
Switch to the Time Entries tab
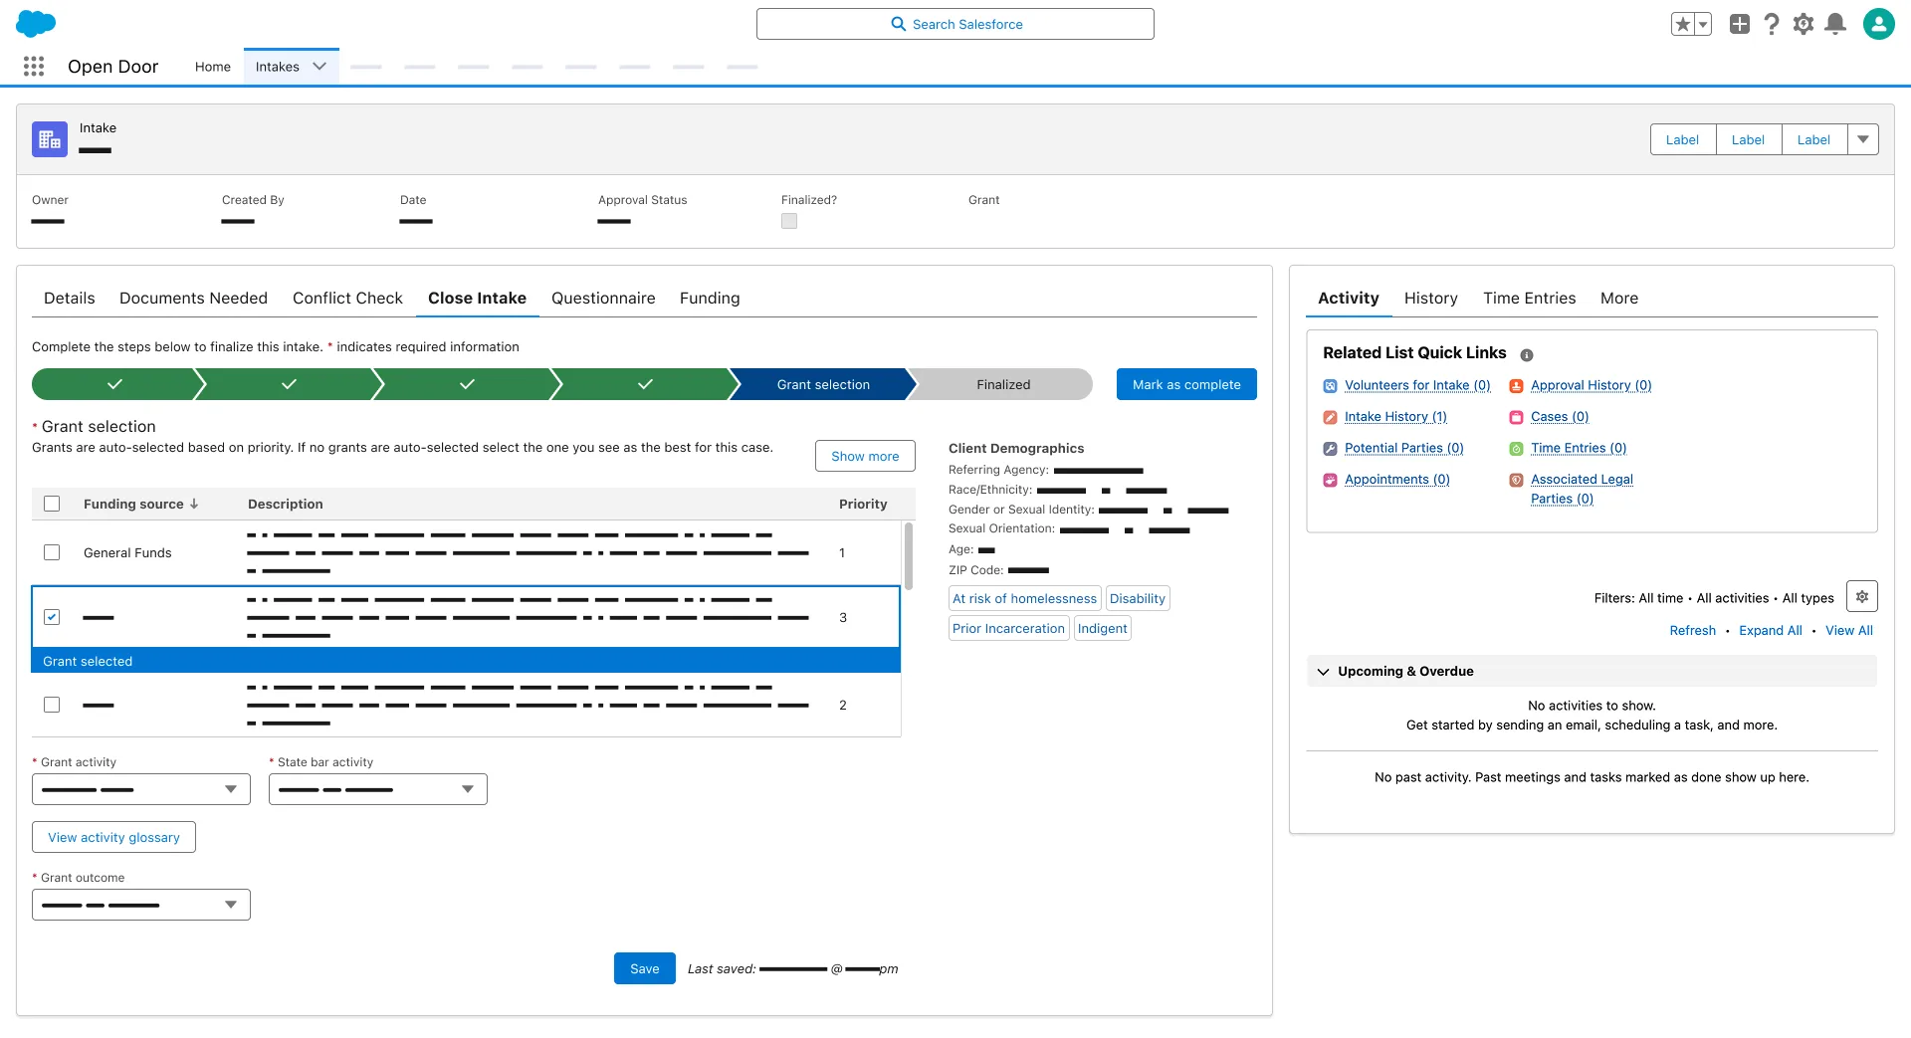[1530, 298]
